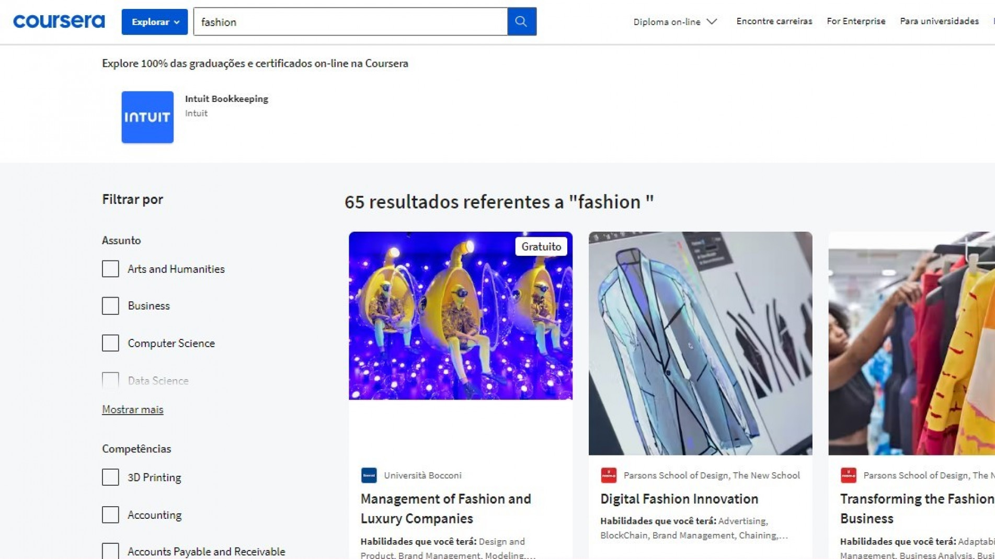Open Management of Fashion and Luxury Companies

[x=445, y=508]
